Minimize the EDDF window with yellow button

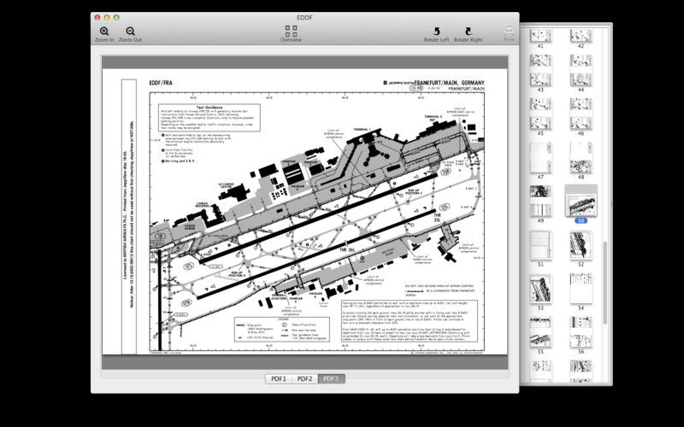(107, 17)
